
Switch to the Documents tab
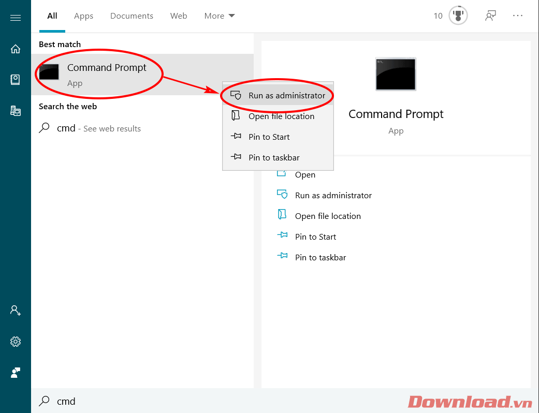click(x=132, y=16)
